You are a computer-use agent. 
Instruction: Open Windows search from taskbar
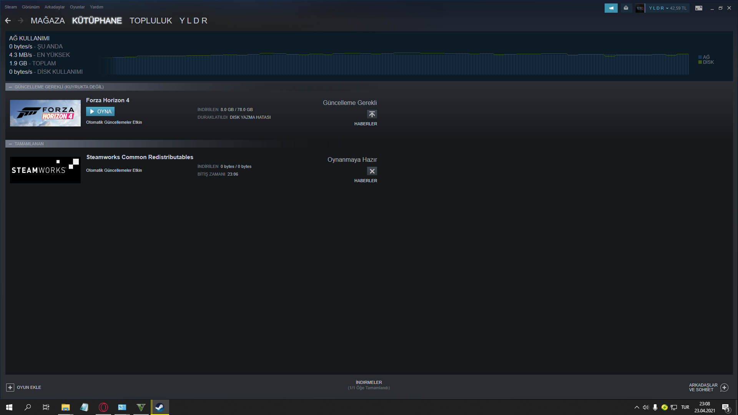28,407
